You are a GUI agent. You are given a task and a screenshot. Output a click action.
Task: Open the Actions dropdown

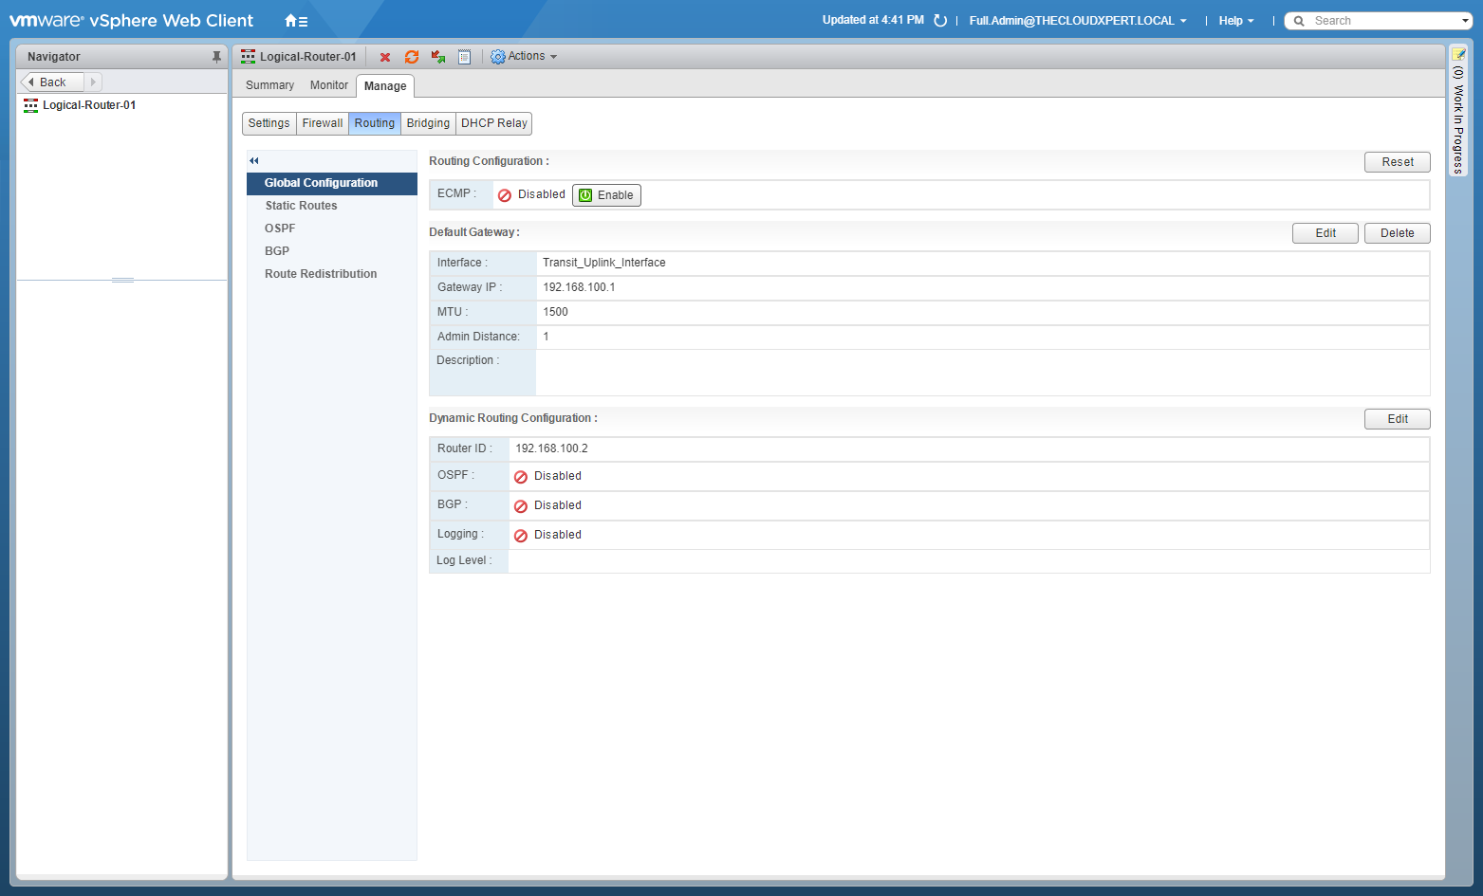pos(524,57)
